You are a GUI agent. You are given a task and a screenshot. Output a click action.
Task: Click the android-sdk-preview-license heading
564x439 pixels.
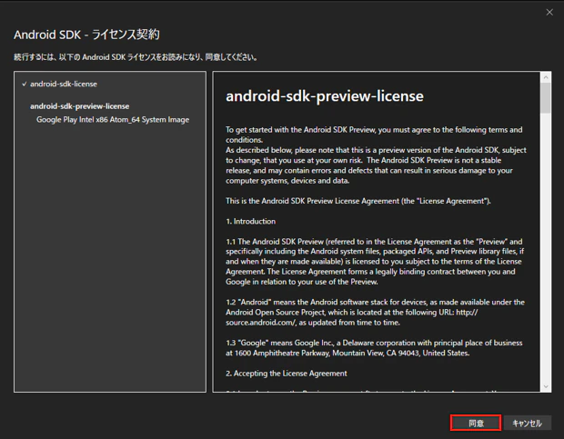325,96
